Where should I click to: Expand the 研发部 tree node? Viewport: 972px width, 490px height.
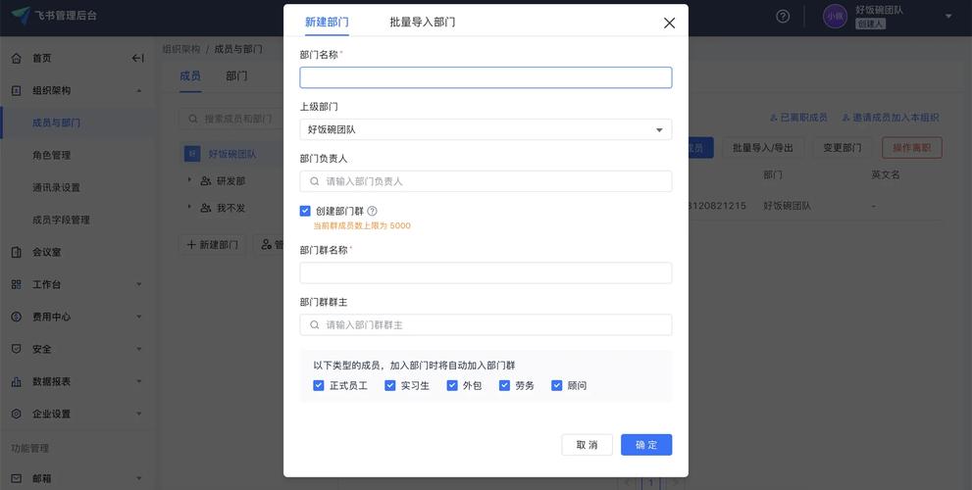pyautogui.click(x=189, y=180)
